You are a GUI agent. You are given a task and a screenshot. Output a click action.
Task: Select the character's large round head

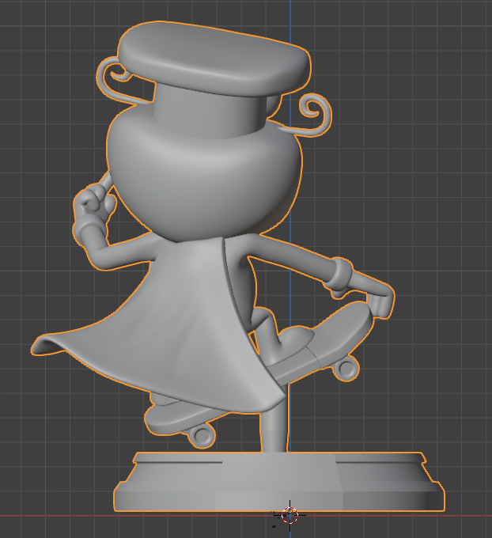205,173
